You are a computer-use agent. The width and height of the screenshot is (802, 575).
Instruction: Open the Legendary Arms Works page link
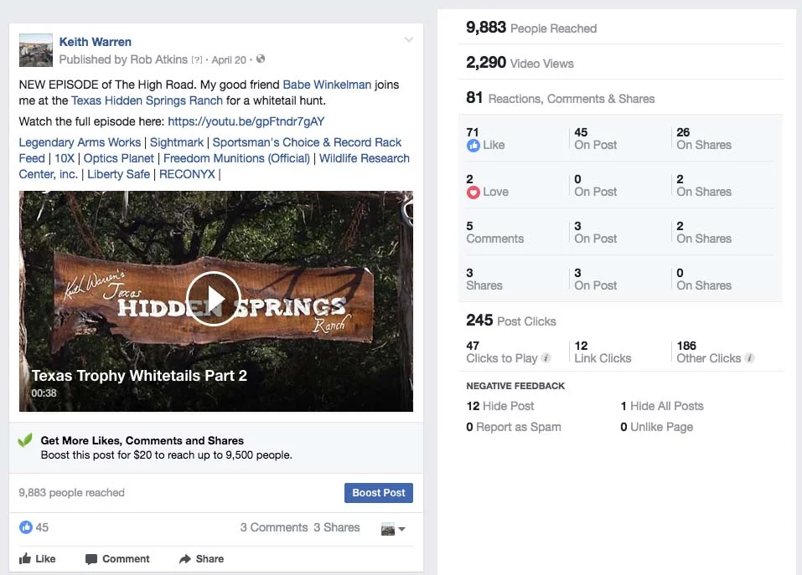pos(80,142)
